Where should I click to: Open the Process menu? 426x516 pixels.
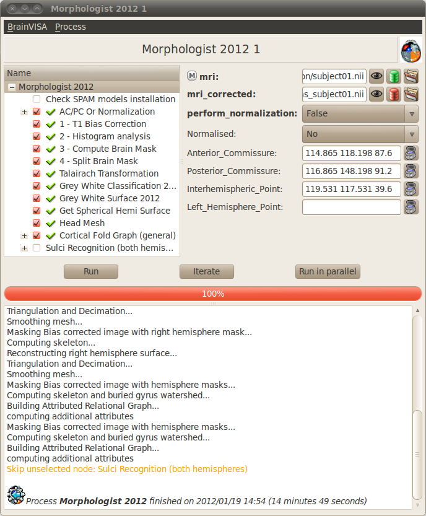pyautogui.click(x=70, y=27)
